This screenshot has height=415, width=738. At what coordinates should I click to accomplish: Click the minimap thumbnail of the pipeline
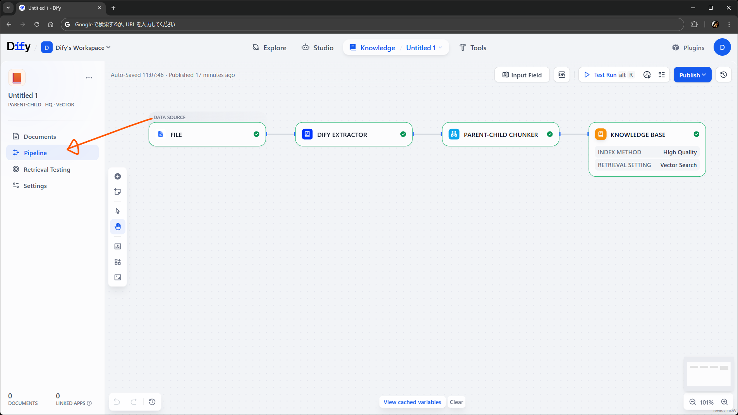[x=708, y=373]
